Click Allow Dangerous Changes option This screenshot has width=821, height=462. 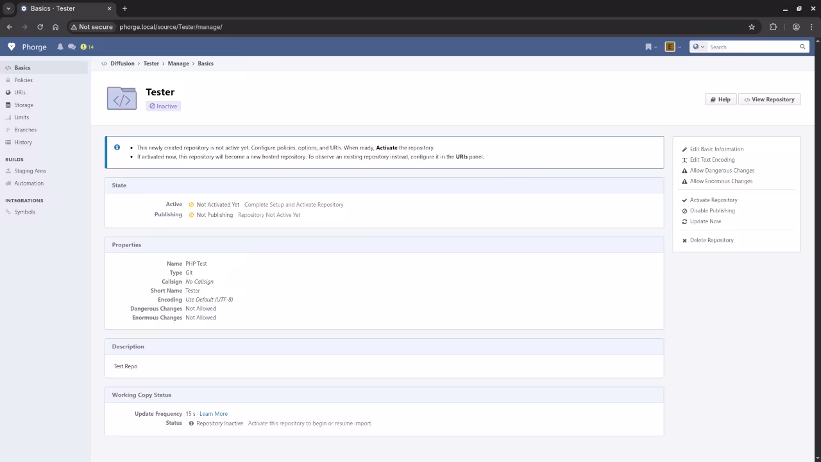click(x=722, y=171)
